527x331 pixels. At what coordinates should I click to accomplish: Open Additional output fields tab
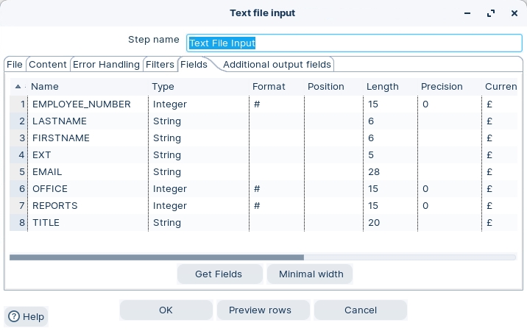pyautogui.click(x=277, y=65)
